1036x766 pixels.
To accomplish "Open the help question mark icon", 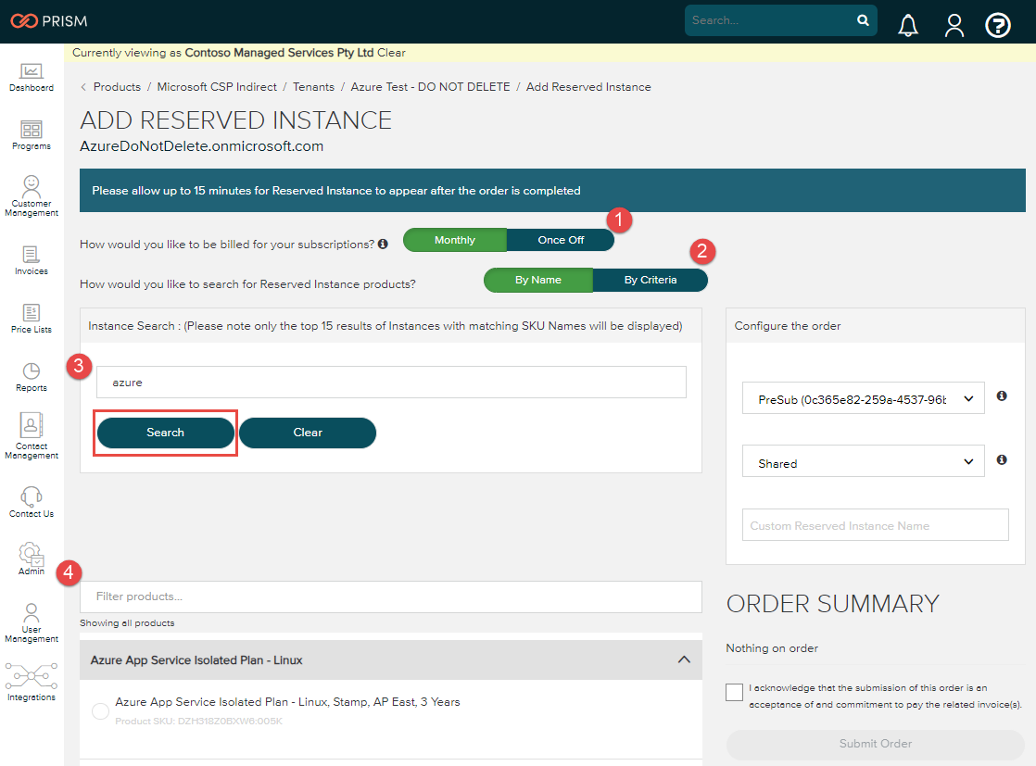I will pyautogui.click(x=998, y=25).
